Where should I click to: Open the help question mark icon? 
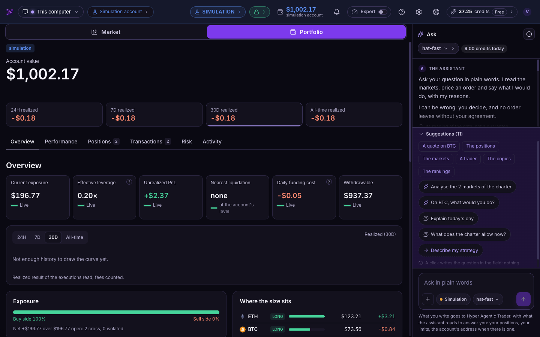pyautogui.click(x=402, y=12)
